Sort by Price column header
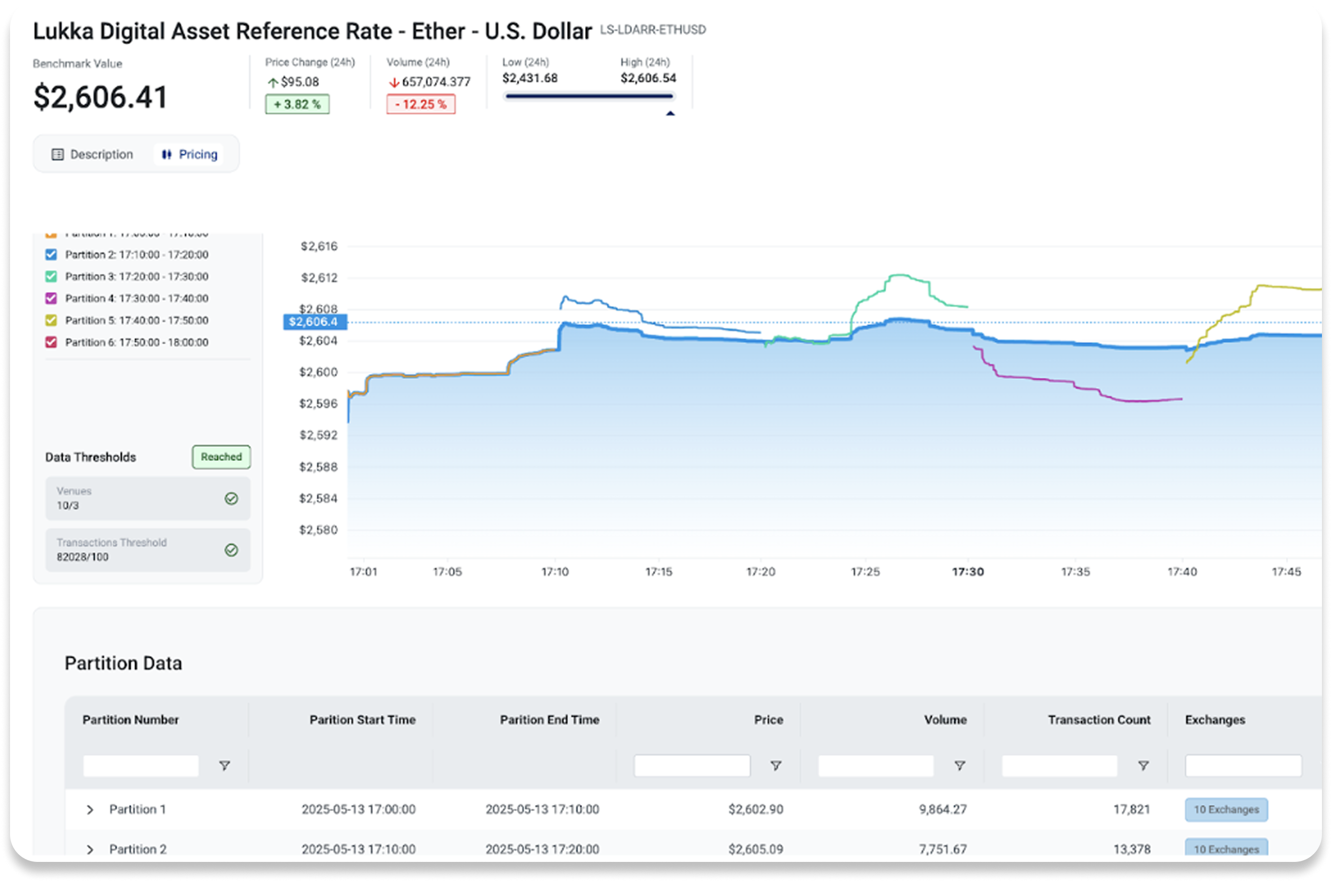1332x882 pixels. (x=769, y=720)
